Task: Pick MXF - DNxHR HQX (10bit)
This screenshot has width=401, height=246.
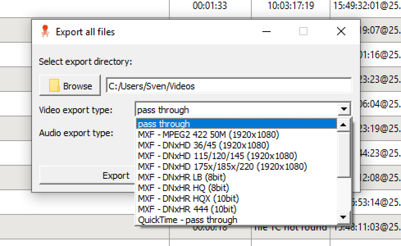Action: 188,198
